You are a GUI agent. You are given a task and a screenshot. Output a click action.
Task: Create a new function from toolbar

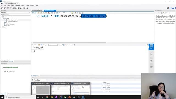21,8
